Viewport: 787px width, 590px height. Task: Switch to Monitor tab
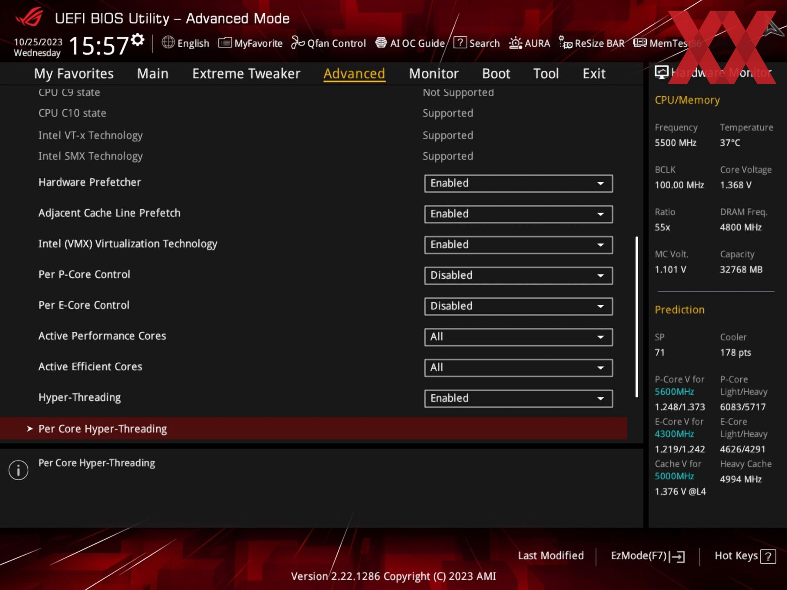pos(434,73)
